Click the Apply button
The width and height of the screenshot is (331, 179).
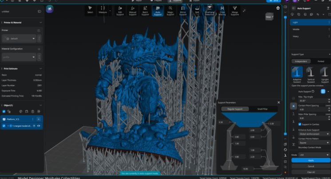[311, 160]
